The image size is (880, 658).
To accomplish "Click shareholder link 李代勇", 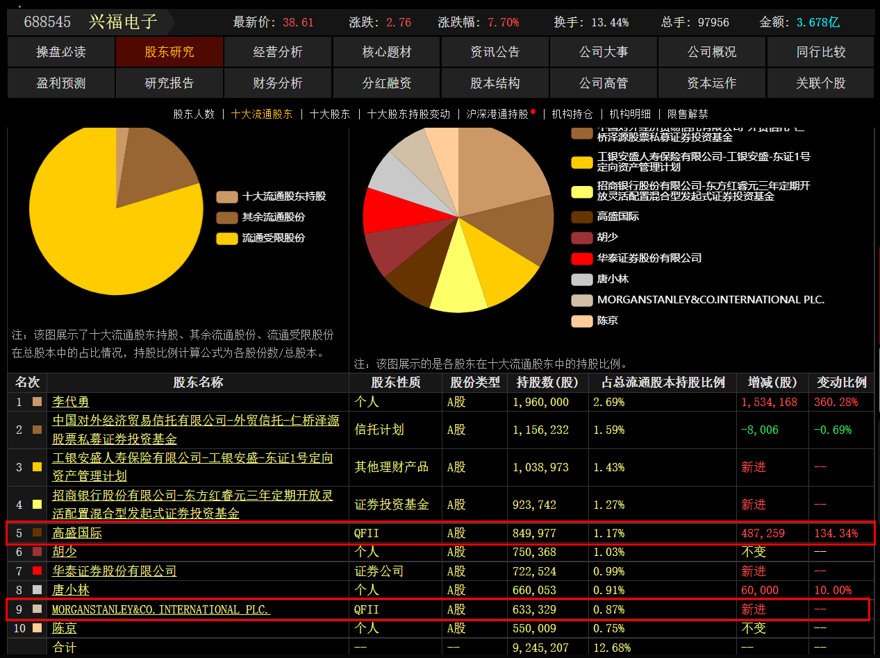I will (70, 402).
